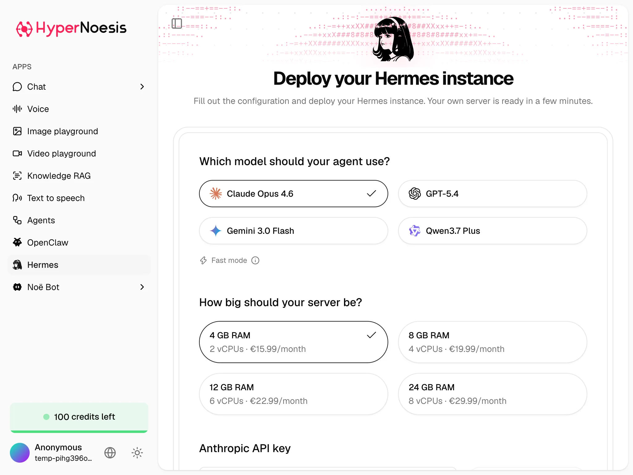Open the OpenClaw app entry

(79, 242)
